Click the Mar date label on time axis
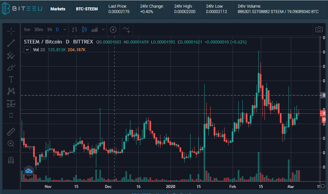 [291, 186]
